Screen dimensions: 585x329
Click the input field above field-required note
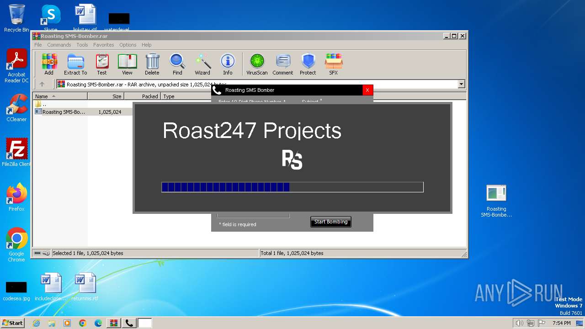click(253, 215)
